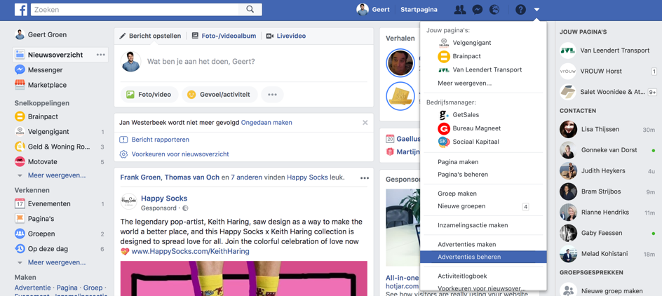Viewport: 662px width, 296px height.
Task: Click the Gevoel/activiteit button
Action: [x=219, y=95]
